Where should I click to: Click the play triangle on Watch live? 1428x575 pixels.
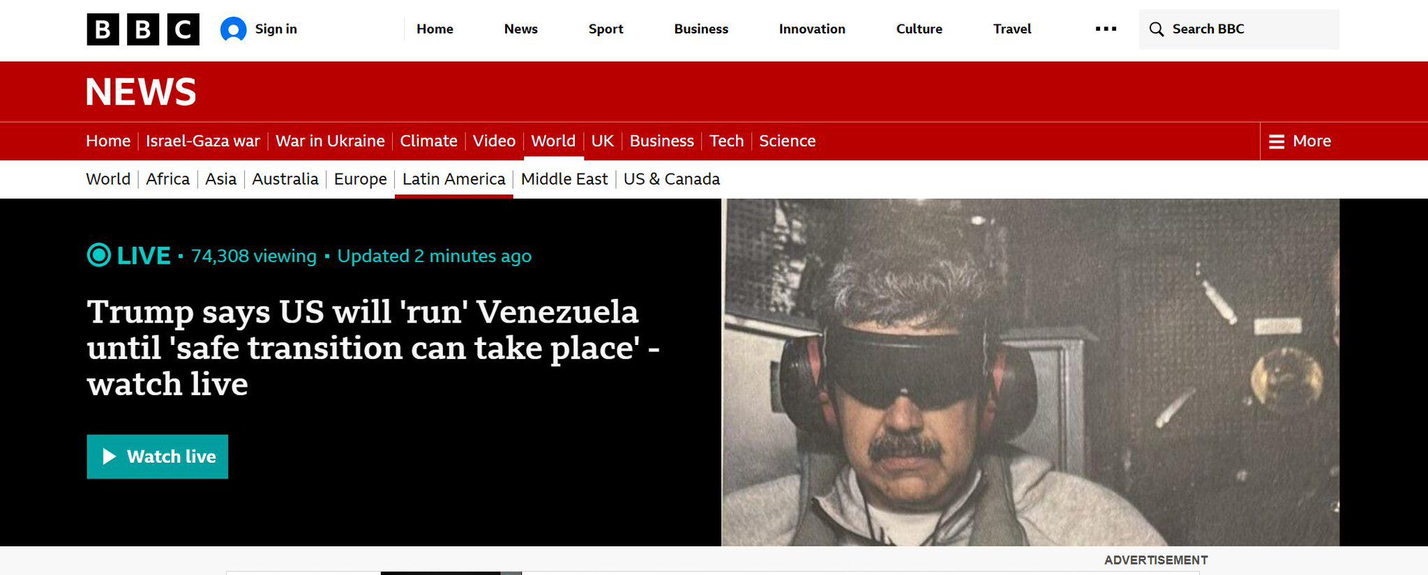[110, 457]
